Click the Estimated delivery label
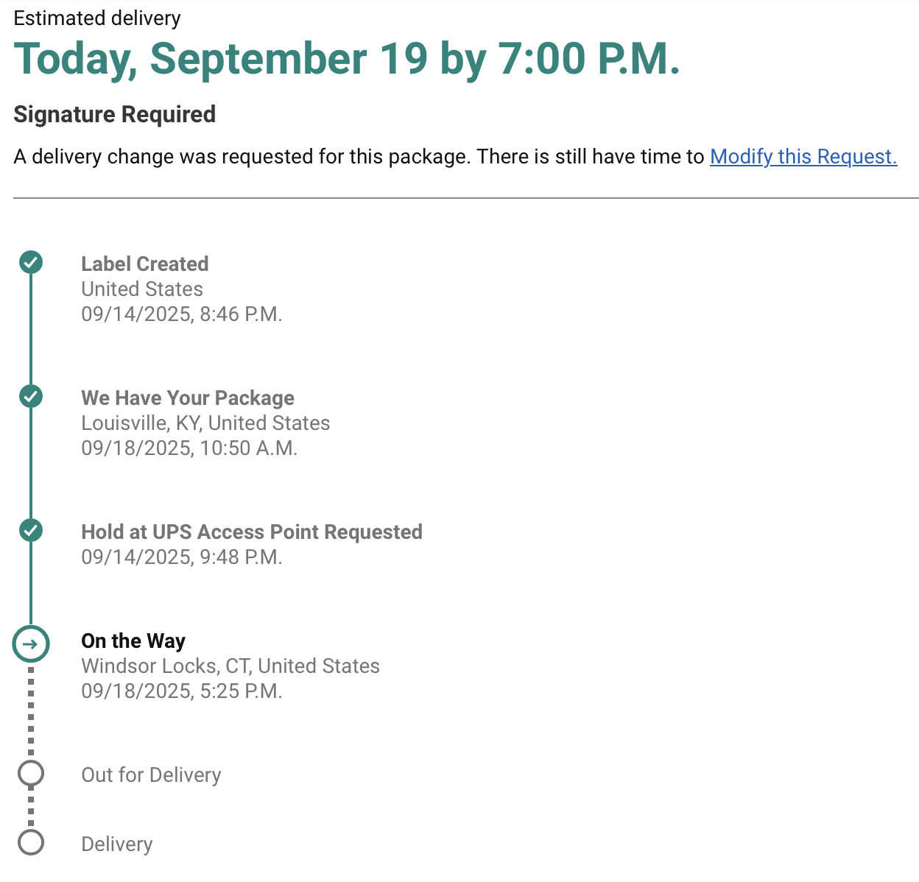This screenshot has height=882, width=919. (x=97, y=18)
